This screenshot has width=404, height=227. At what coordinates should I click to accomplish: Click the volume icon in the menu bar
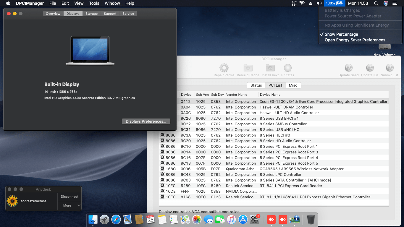coord(319,3)
